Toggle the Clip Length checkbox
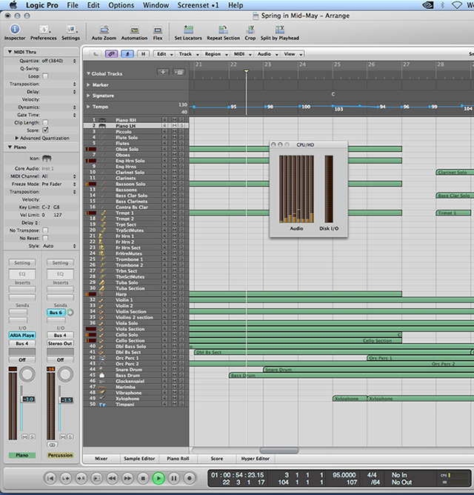The height and width of the screenshot is (495, 474). click(x=45, y=122)
